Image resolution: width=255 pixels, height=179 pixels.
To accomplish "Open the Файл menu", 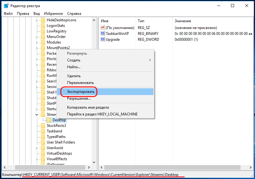I will (8, 14).
